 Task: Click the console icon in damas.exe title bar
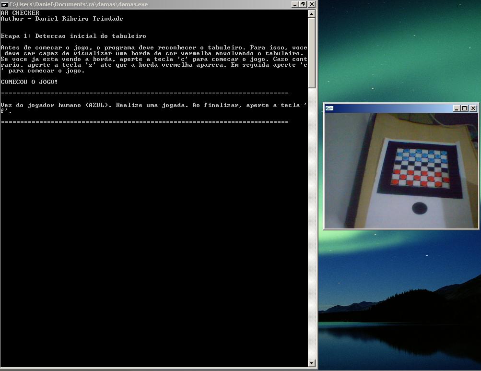click(4, 4)
